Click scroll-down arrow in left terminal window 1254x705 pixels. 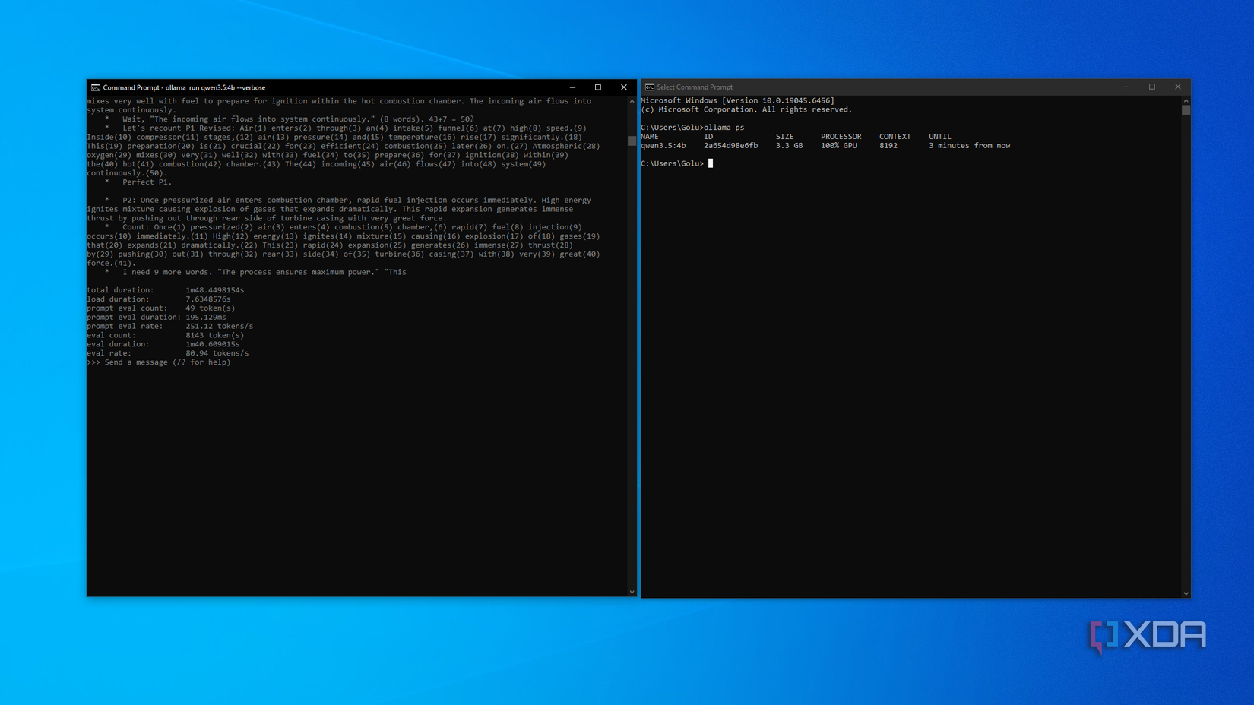tap(632, 592)
